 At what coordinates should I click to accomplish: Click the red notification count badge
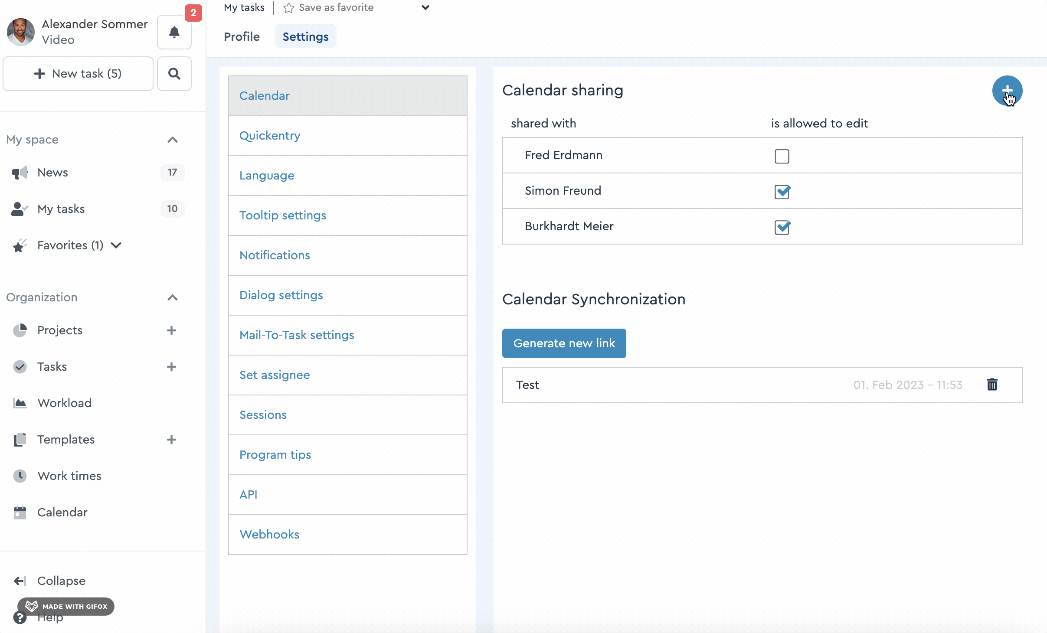(193, 13)
